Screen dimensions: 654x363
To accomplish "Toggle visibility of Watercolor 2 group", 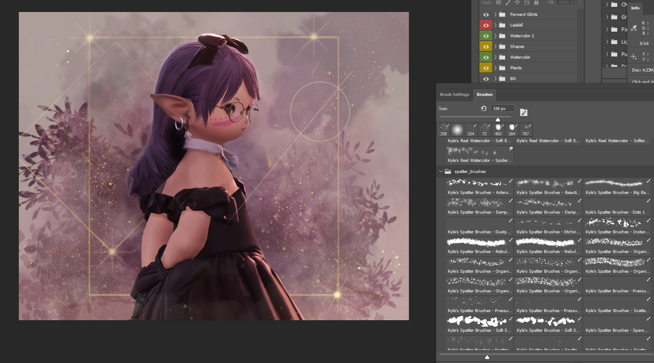I will click(486, 36).
